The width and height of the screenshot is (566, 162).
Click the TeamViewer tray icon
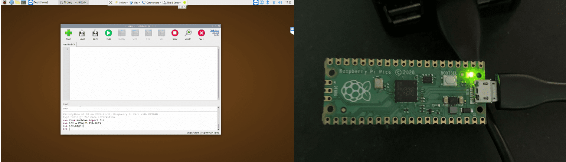(255, 2)
